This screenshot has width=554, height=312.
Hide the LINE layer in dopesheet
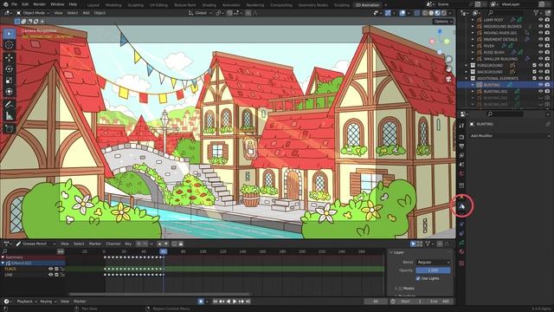(x=50, y=275)
